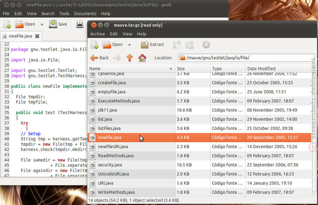Viewport: 318px width, 205px height.
Task: Expand Open recent files arrow in gedit
Action: (42, 25)
